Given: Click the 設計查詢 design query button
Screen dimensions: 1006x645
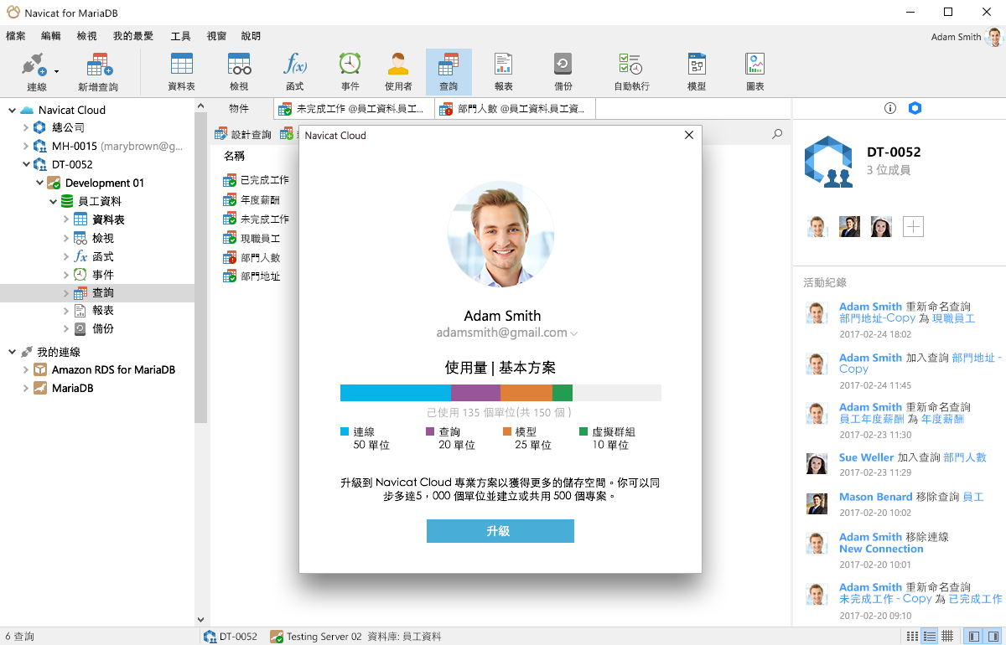Looking at the screenshot, I should click(x=243, y=134).
